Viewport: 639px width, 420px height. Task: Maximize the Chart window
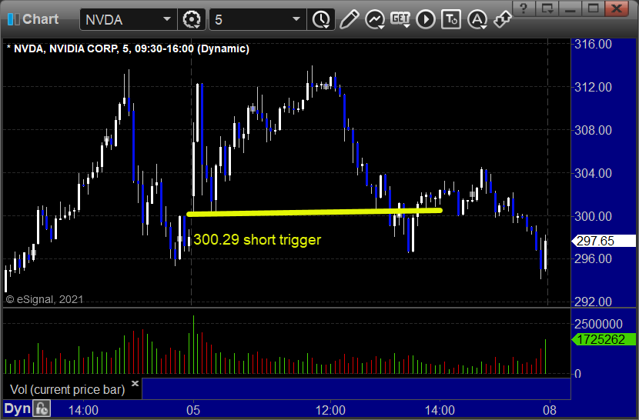(x=594, y=8)
